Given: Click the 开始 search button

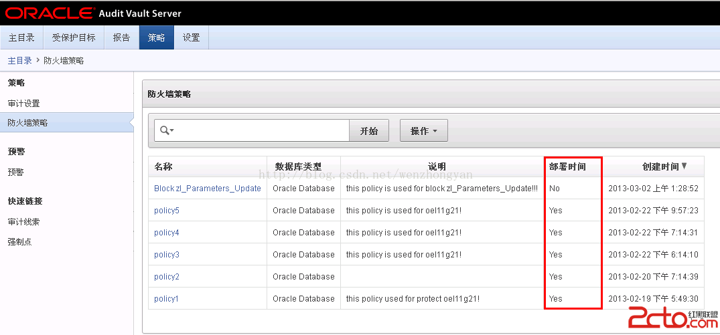Looking at the screenshot, I should click(369, 131).
